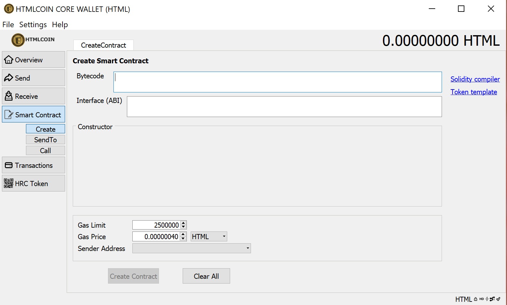Select Smart Contract in the sidebar

point(33,114)
